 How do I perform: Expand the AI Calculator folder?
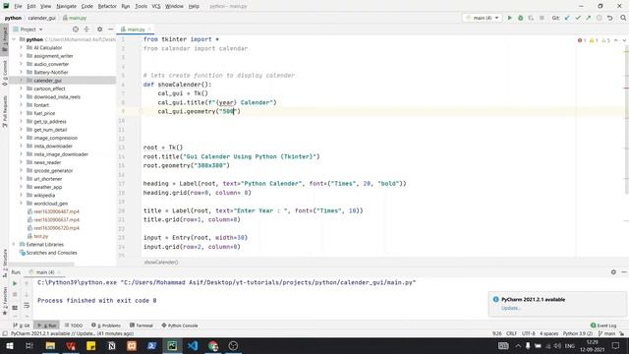pyautogui.click(x=21, y=47)
